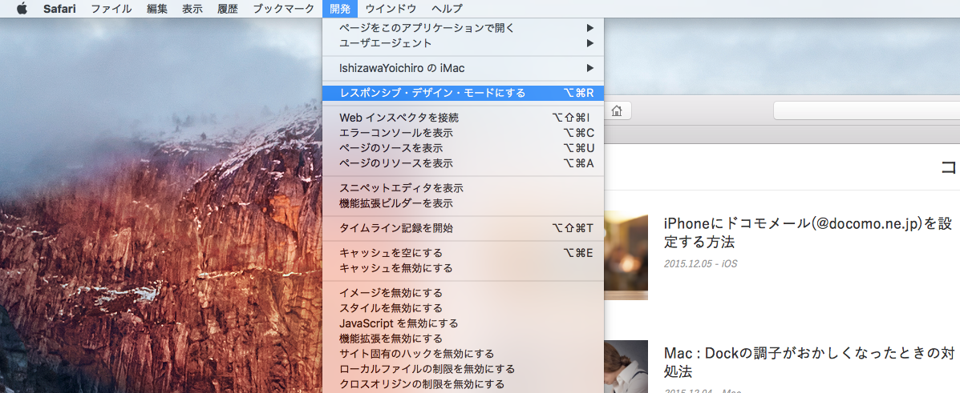Open the ファイル menu
The height and width of the screenshot is (393, 960).
click(111, 9)
